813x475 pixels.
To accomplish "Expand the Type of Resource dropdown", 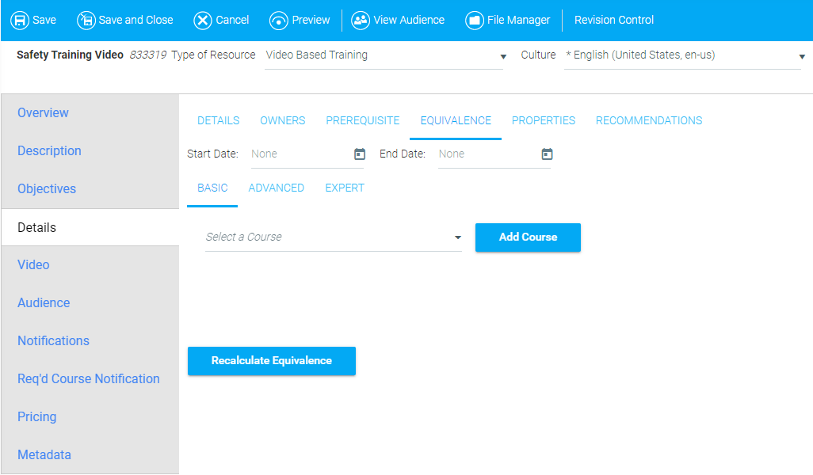I will 502,57.
